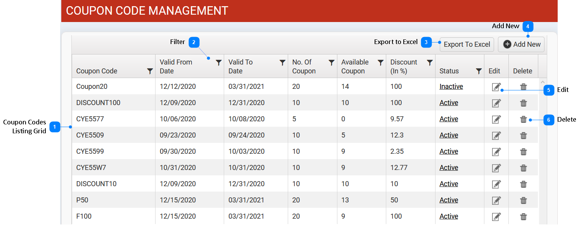
Task: Select the CYE5577 code cell
Action: coord(114,119)
